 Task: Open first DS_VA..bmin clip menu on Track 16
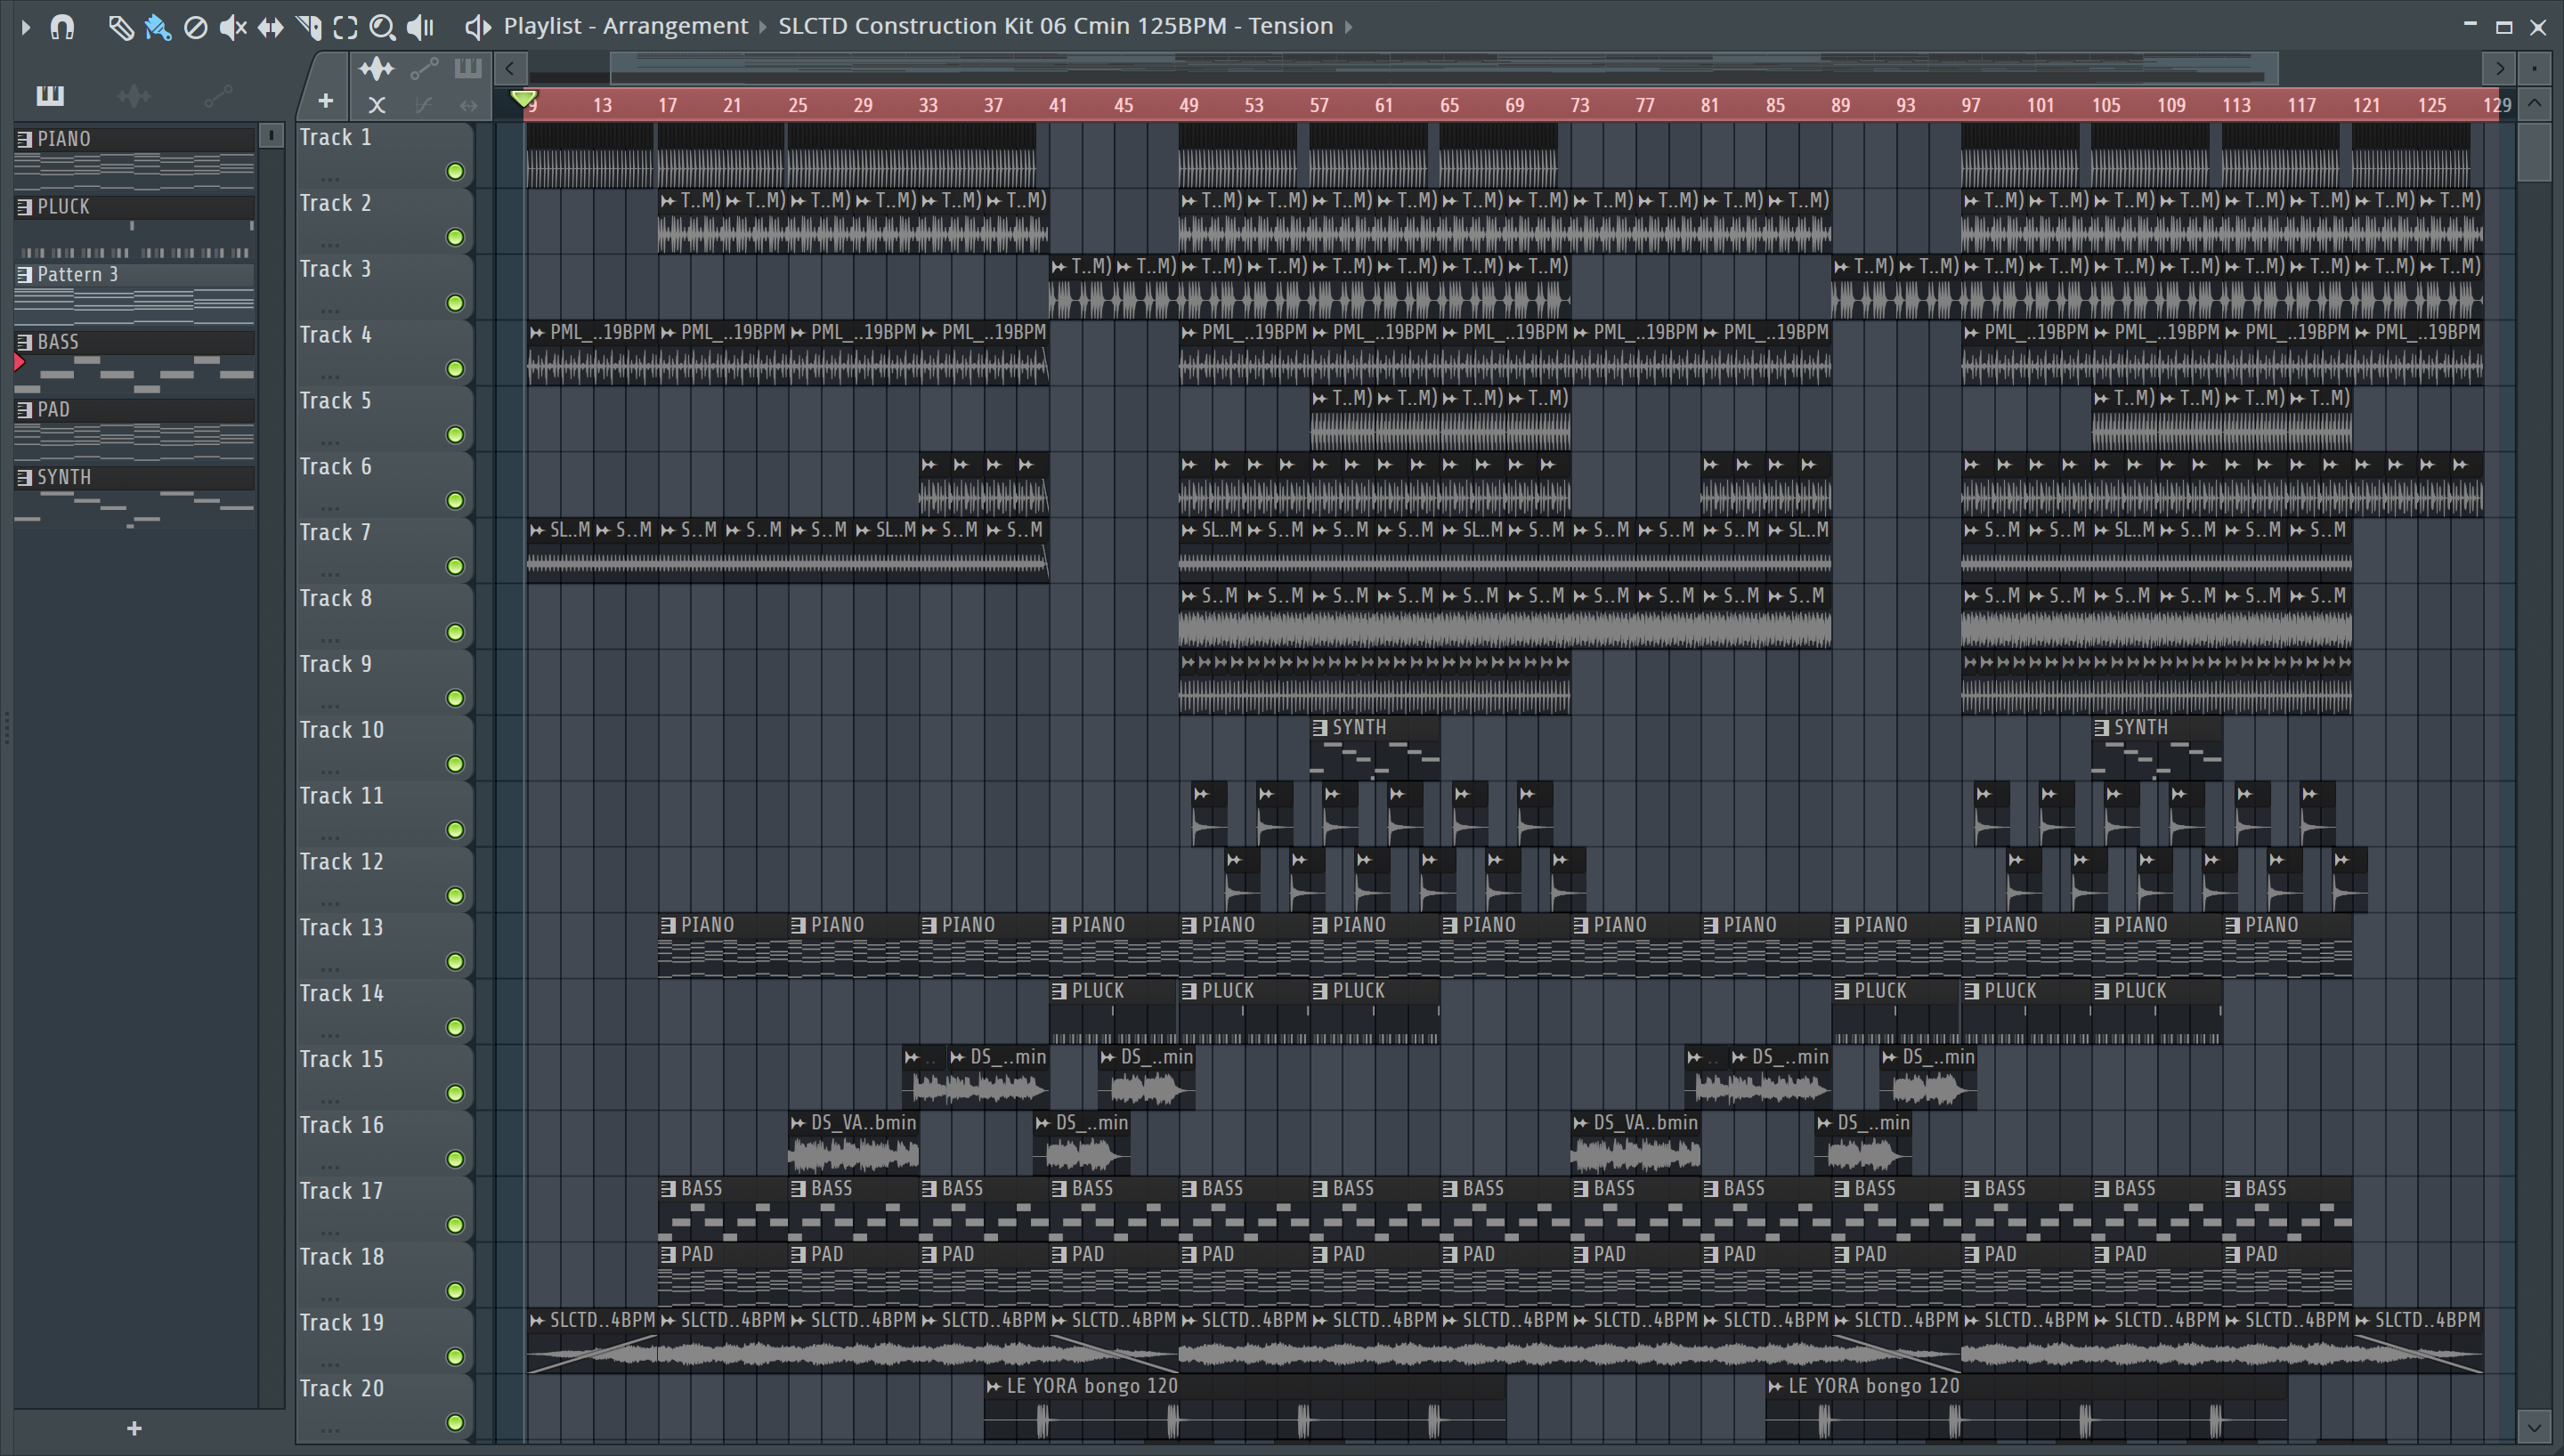[798, 1123]
